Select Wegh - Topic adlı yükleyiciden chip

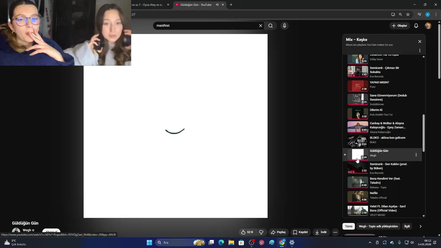click(378, 226)
